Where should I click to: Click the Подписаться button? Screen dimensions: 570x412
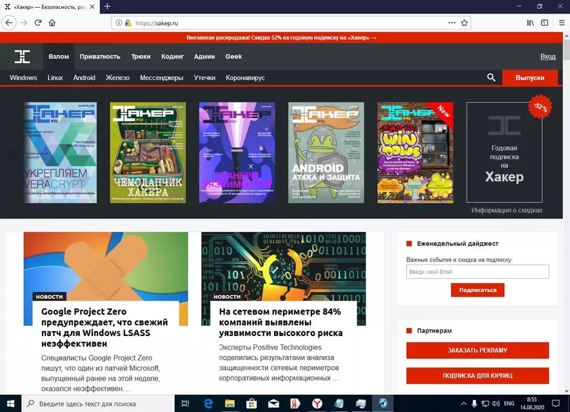(477, 290)
